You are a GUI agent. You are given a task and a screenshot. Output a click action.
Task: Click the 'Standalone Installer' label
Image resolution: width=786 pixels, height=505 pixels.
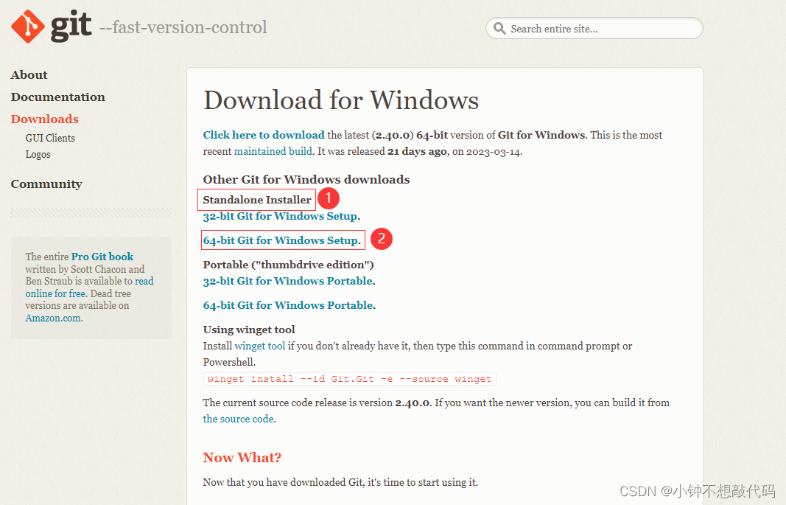point(257,200)
